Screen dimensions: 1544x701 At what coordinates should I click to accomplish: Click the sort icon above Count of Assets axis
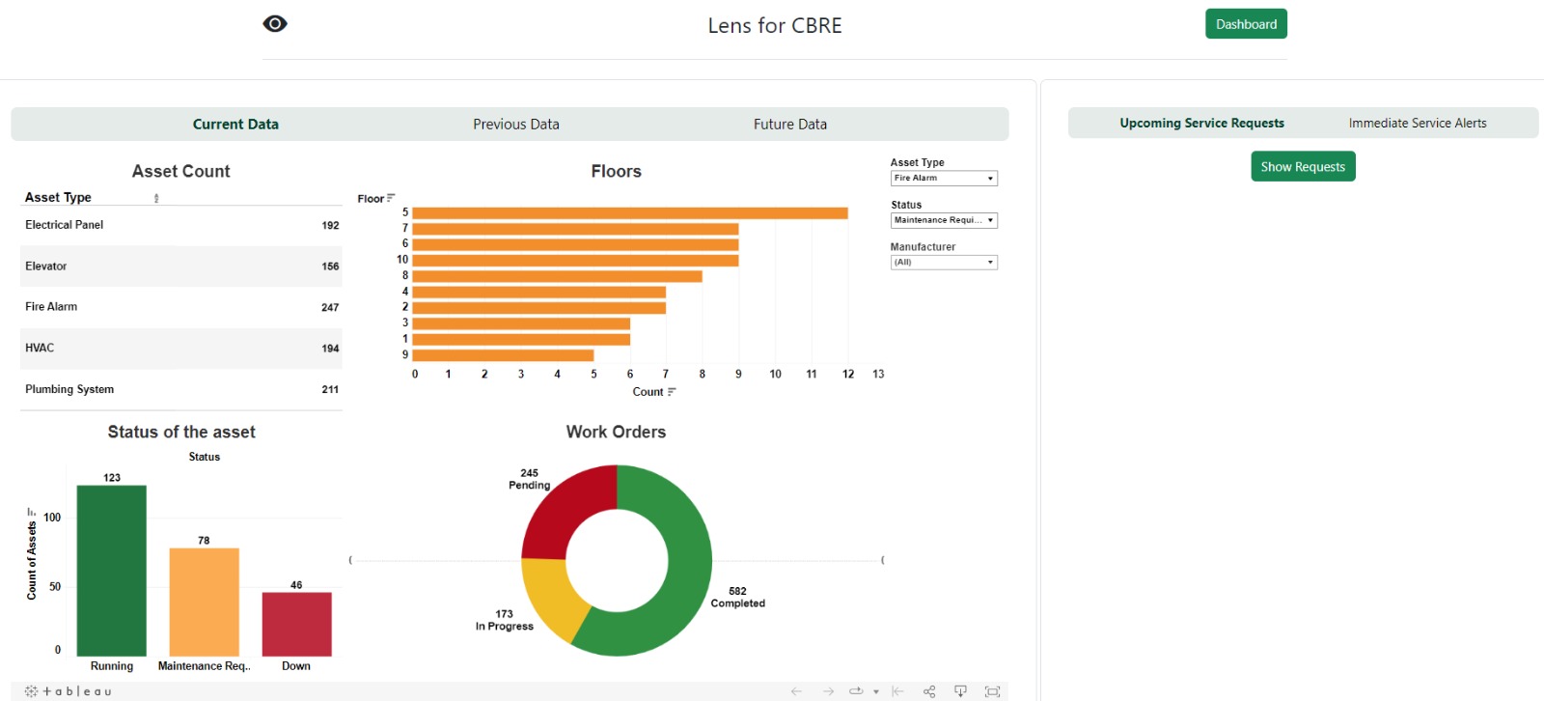click(x=31, y=512)
